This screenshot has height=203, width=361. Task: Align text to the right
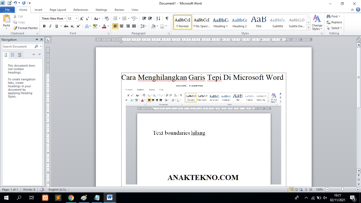pos(128,26)
